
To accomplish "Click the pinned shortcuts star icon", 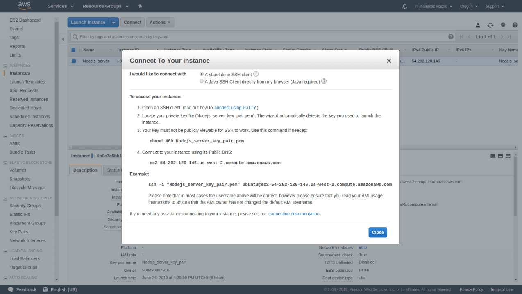I will tap(140, 6).
